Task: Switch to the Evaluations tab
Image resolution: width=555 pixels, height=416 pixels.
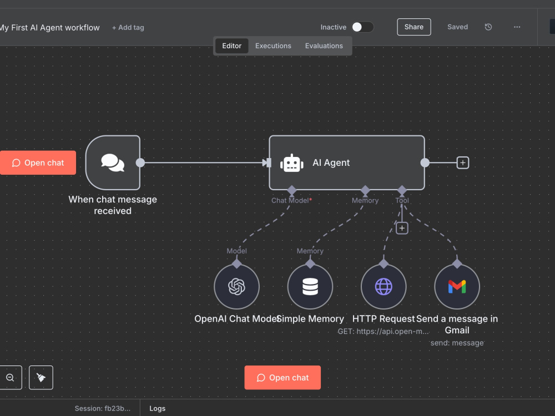Action: click(324, 46)
